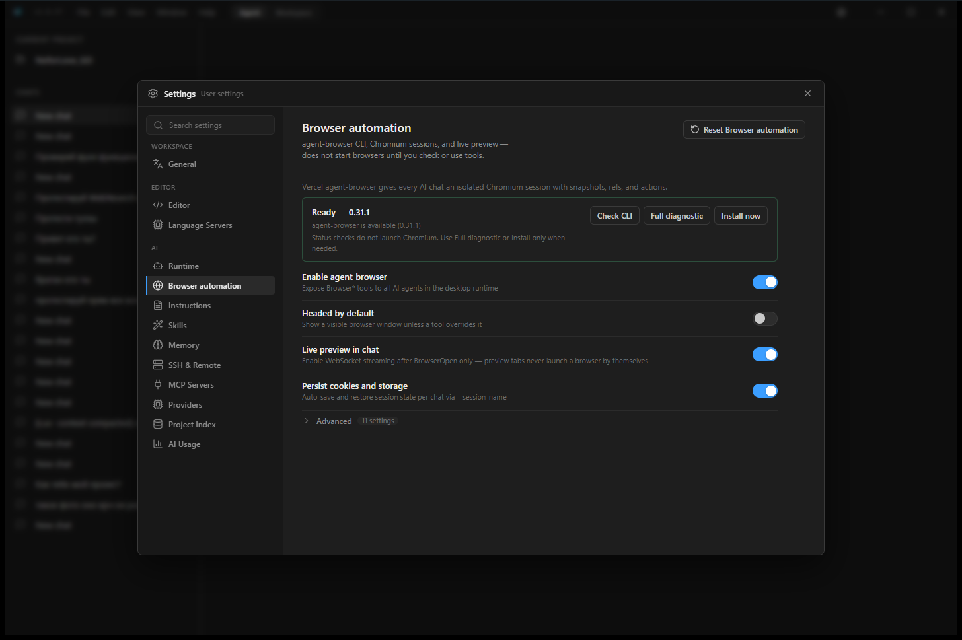Open Project Index settings
This screenshot has width=962, height=640.
click(x=210, y=425)
